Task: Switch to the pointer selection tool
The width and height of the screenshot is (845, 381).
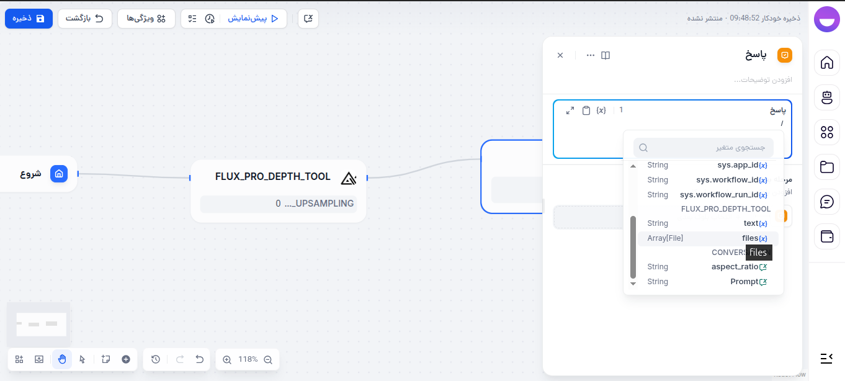Action: pyautogui.click(x=82, y=359)
